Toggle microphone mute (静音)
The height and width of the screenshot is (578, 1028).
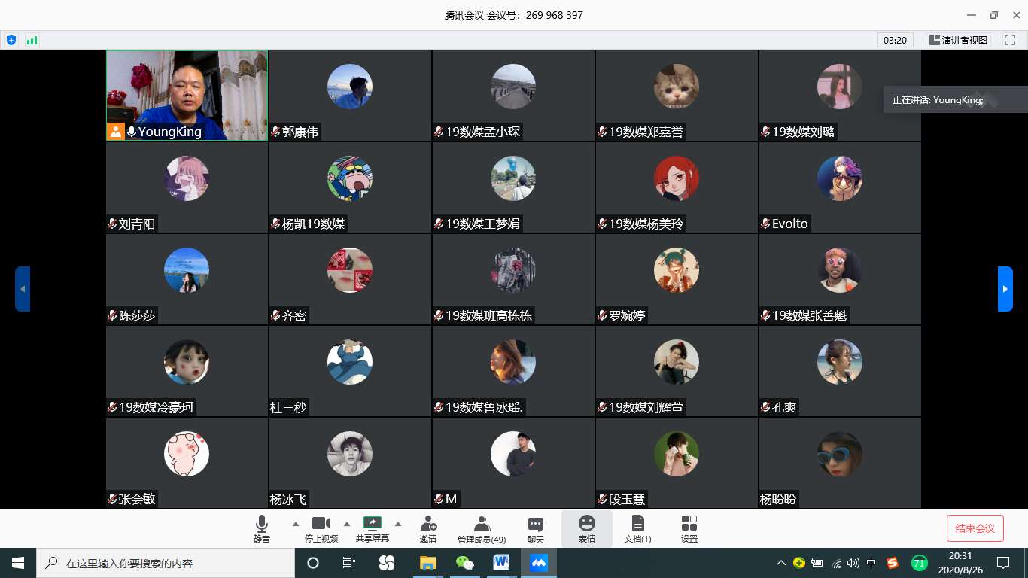coord(262,528)
